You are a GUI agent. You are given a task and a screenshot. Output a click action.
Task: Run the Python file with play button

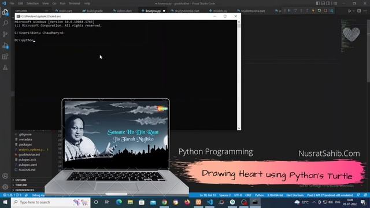point(350,11)
